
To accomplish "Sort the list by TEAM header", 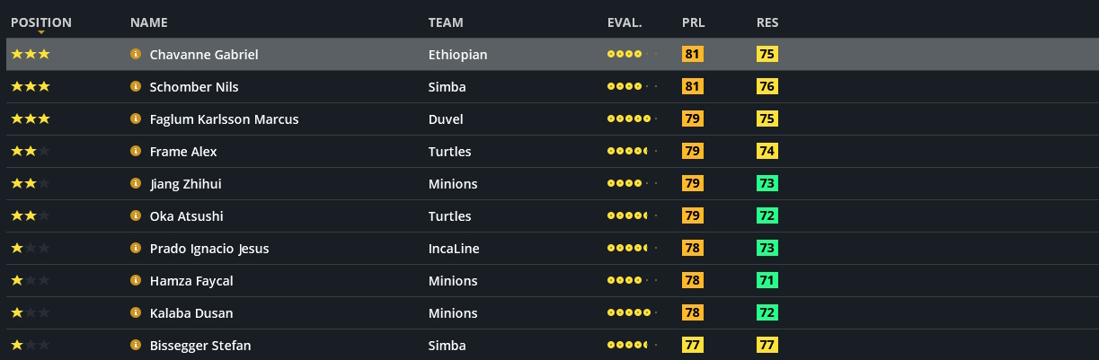I will click(446, 22).
